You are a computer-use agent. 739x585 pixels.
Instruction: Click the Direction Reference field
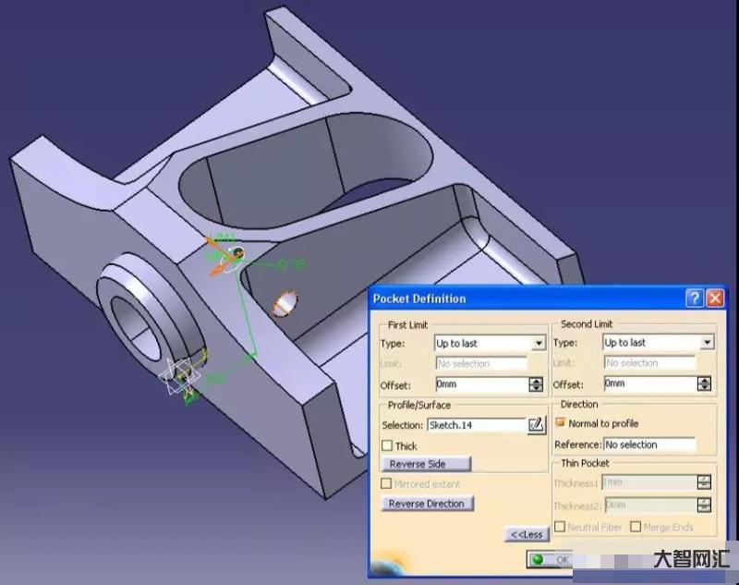(x=649, y=445)
